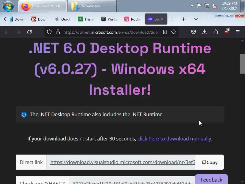Click 'click here to download manually' link

click(x=174, y=139)
